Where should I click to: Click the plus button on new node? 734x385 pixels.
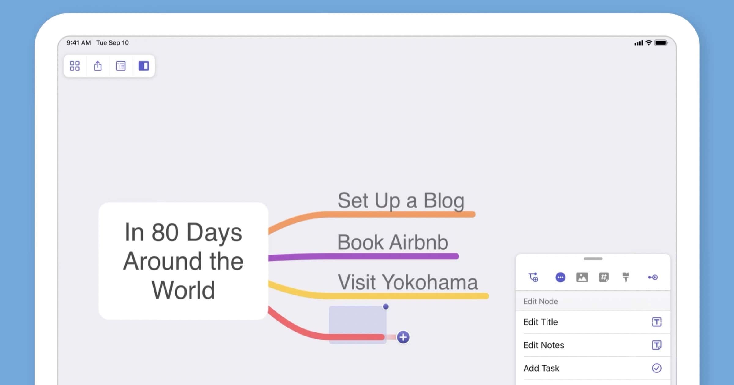pyautogui.click(x=402, y=337)
